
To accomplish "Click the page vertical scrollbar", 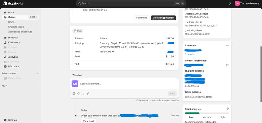I will pyautogui.click(x=261, y=74).
